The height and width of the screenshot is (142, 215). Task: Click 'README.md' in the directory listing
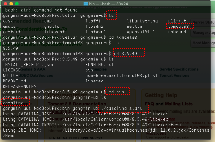15,81
